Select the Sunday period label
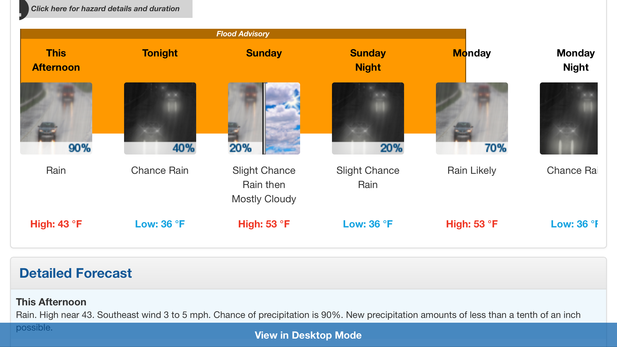 tap(264, 53)
